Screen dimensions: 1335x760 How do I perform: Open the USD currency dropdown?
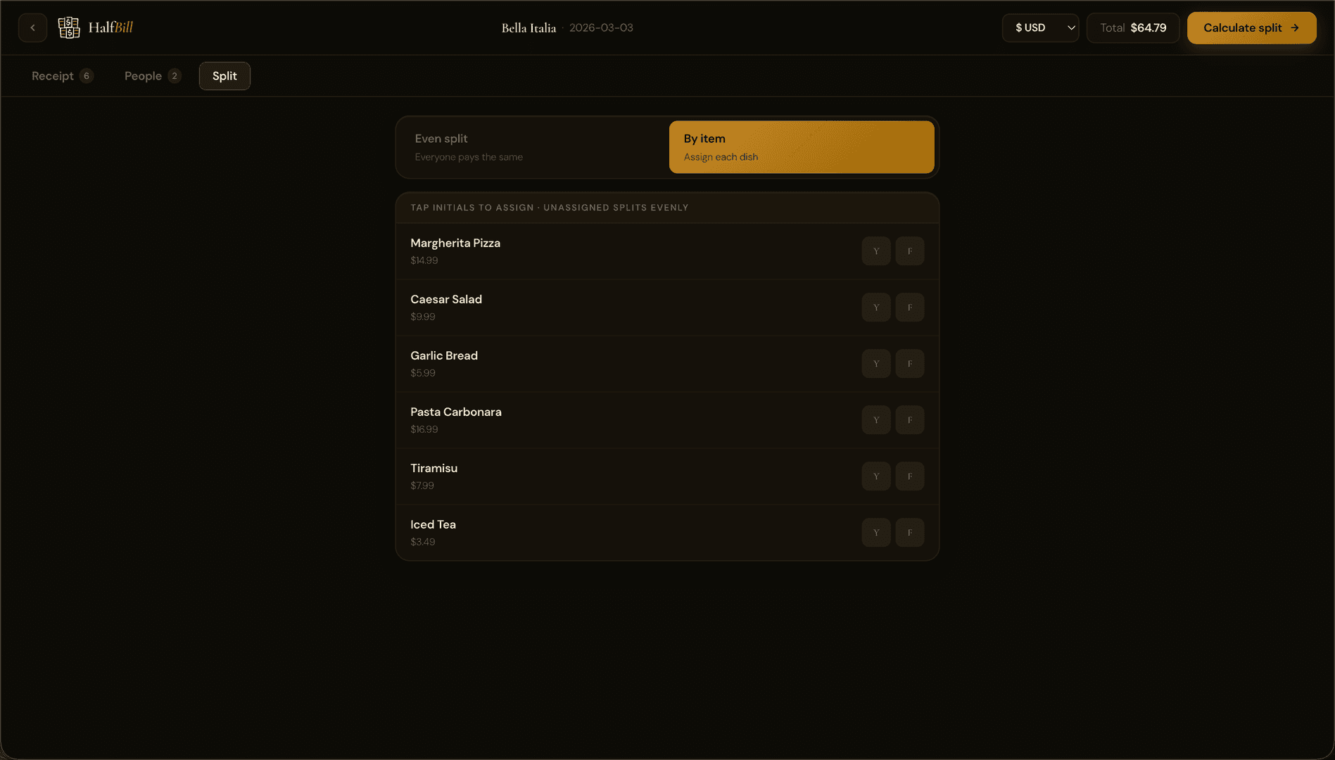(1039, 28)
